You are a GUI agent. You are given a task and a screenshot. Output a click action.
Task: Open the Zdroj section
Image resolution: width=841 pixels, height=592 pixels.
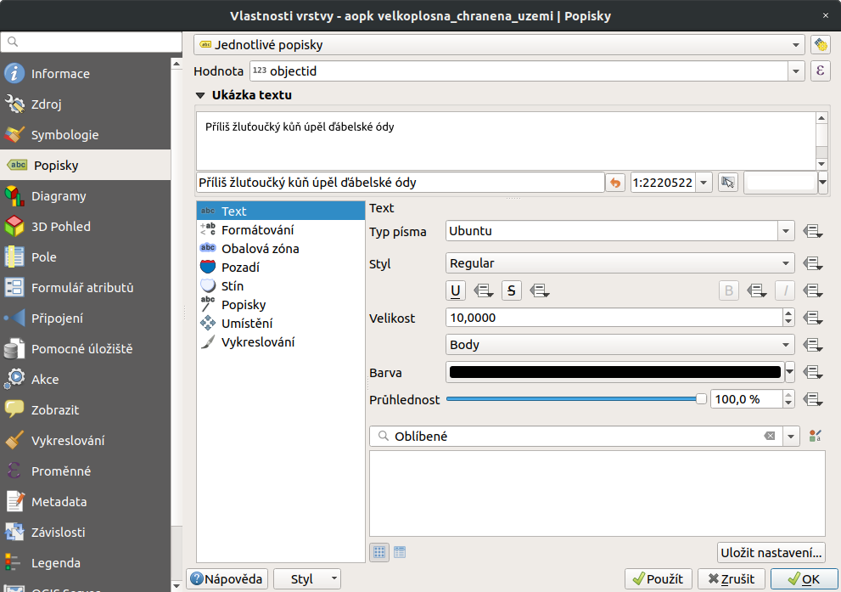(x=85, y=104)
